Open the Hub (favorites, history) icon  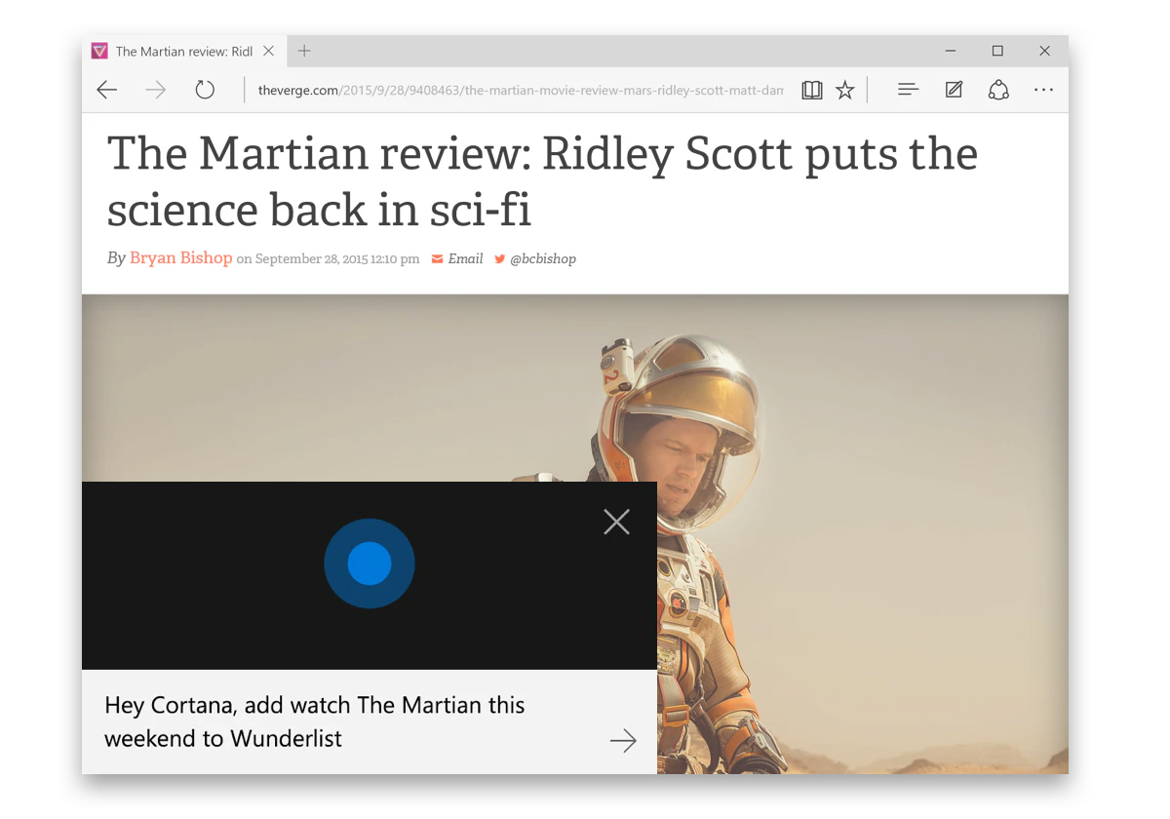[x=908, y=90]
